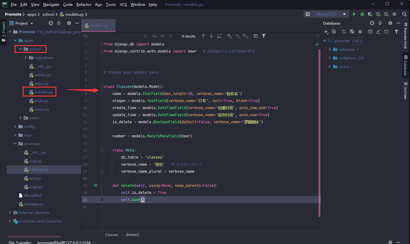Image resolution: width=410 pixels, height=244 pixels.
Task: Expand the config folder
Action: [15, 126]
